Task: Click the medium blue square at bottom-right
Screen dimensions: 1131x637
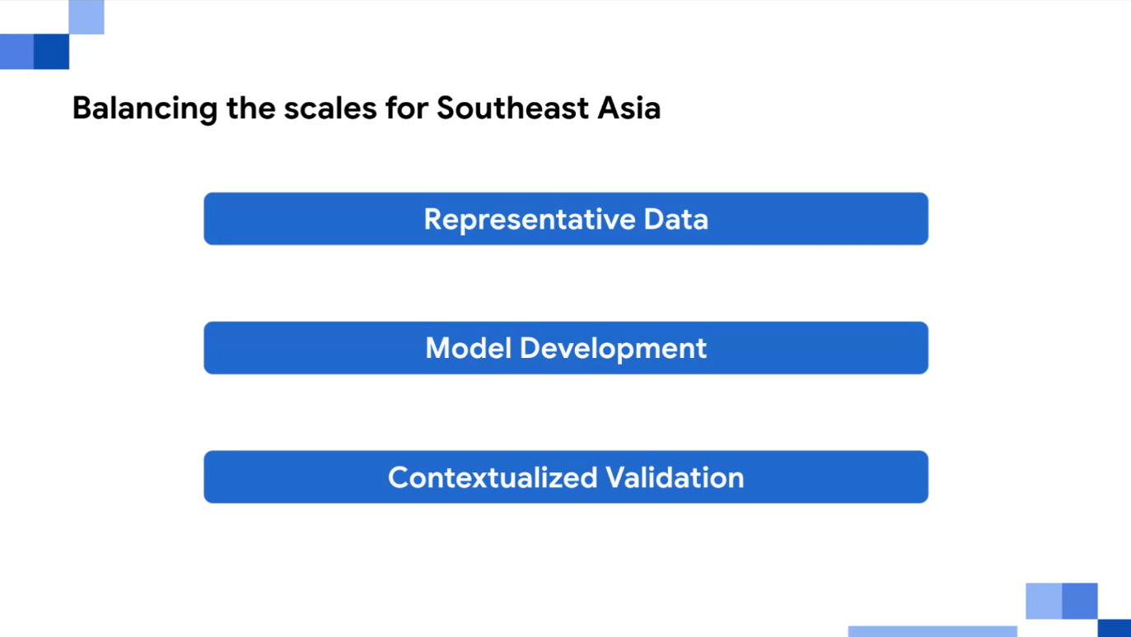Action: coord(1080,601)
